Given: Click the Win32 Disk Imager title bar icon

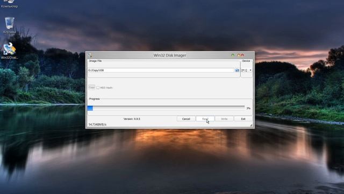Looking at the screenshot, I should 90,55.
